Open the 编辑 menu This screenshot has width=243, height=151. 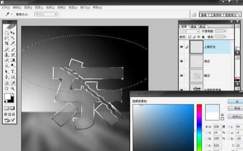pos(17,8)
